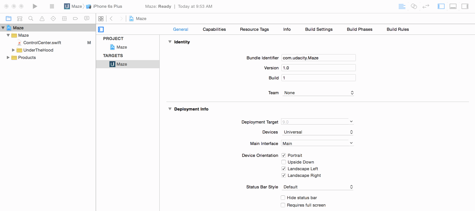The height and width of the screenshot is (211, 475).
Task: Enable Requires full screen option
Action: (283, 205)
